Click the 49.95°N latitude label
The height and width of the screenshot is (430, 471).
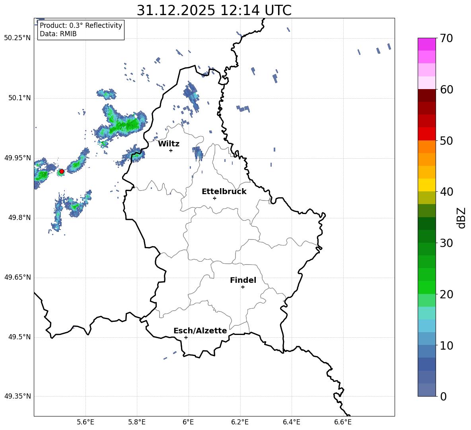point(18,158)
